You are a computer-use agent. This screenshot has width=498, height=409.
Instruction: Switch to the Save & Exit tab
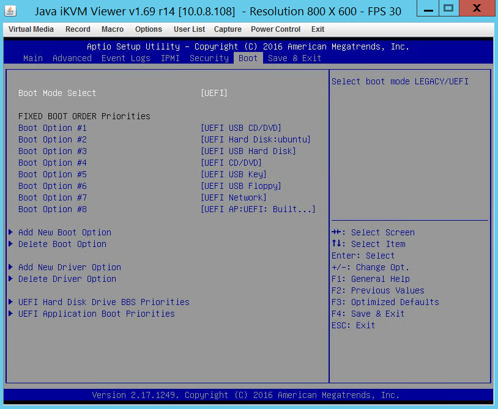294,58
